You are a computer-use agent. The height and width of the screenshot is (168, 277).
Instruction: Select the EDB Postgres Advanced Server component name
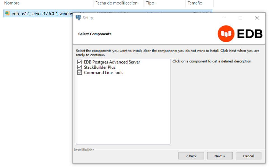click(112, 62)
